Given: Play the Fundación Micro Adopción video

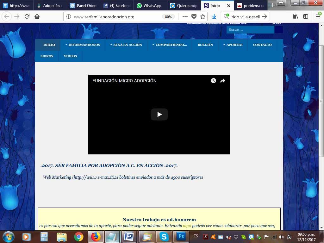Looking at the screenshot, I should (159, 114).
